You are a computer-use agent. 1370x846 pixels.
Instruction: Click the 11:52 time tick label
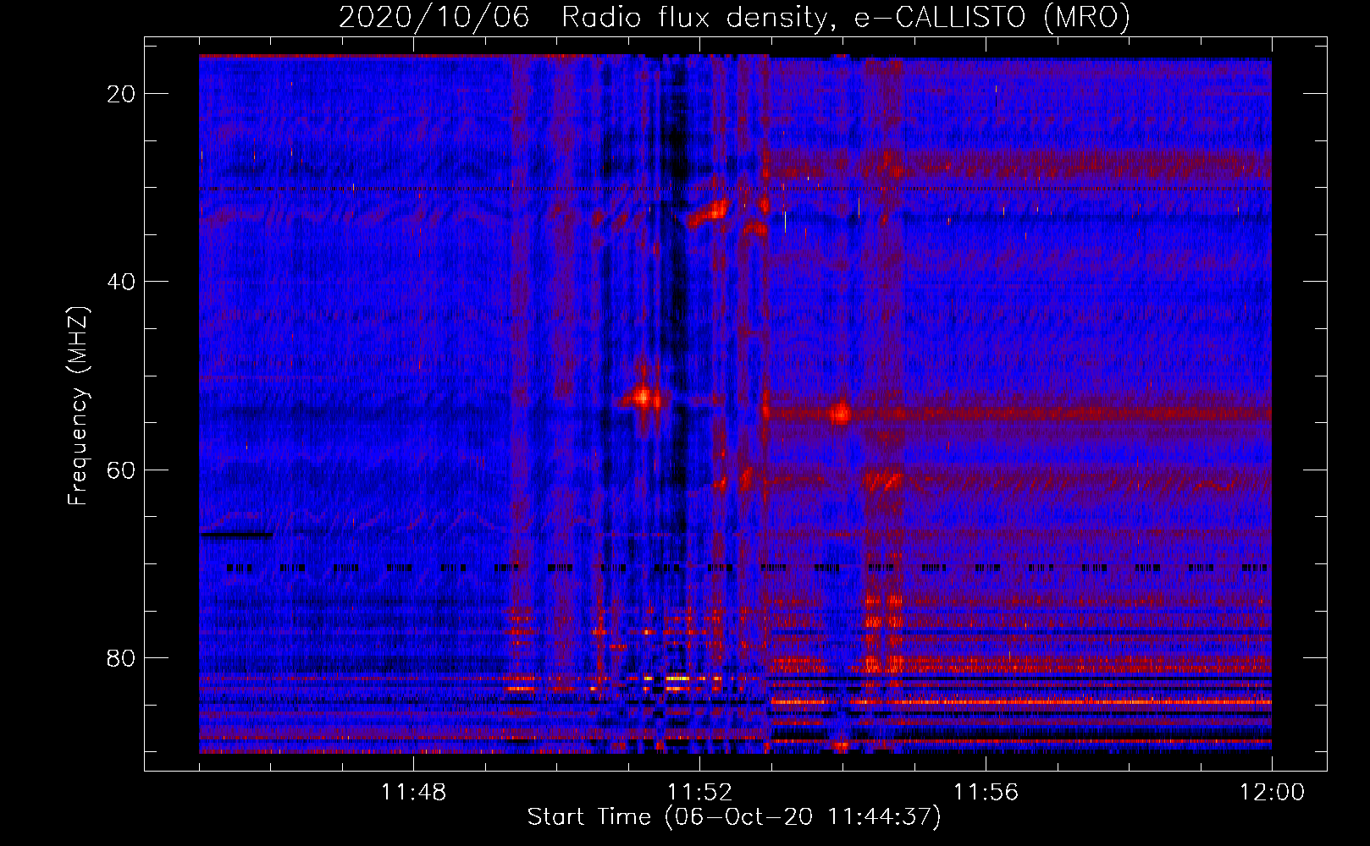[x=699, y=793]
